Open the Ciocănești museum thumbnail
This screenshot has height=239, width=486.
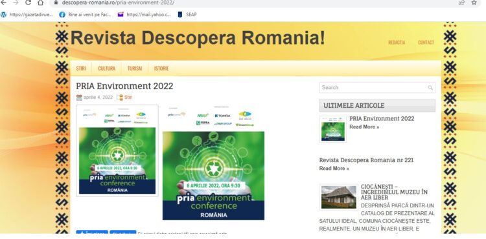339,197
